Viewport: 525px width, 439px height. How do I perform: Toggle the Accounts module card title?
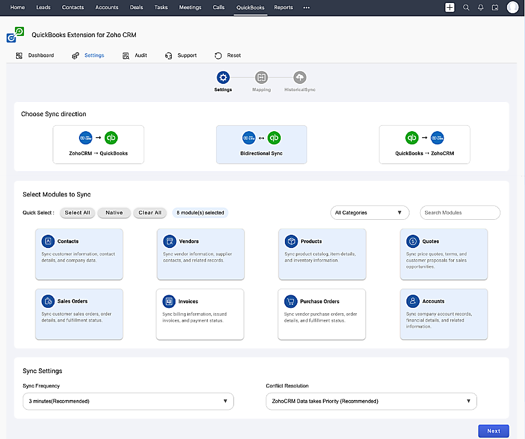[x=433, y=301]
